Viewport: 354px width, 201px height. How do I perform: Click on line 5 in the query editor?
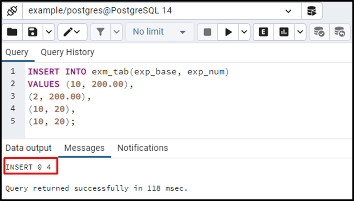[51, 121]
